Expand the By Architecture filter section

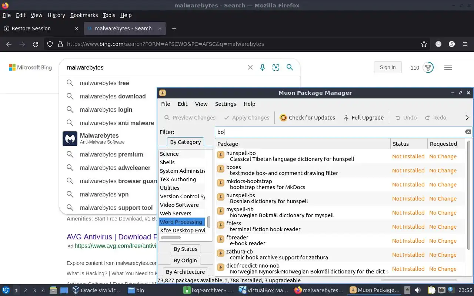(185, 272)
